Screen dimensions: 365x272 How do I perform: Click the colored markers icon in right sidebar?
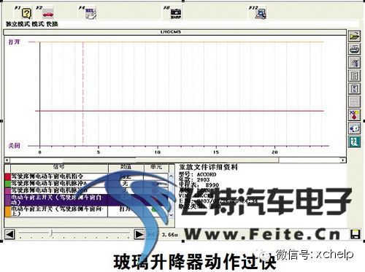(x=354, y=115)
